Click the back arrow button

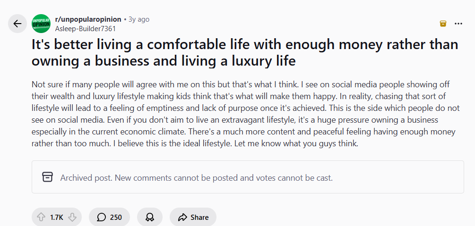pos(17,24)
